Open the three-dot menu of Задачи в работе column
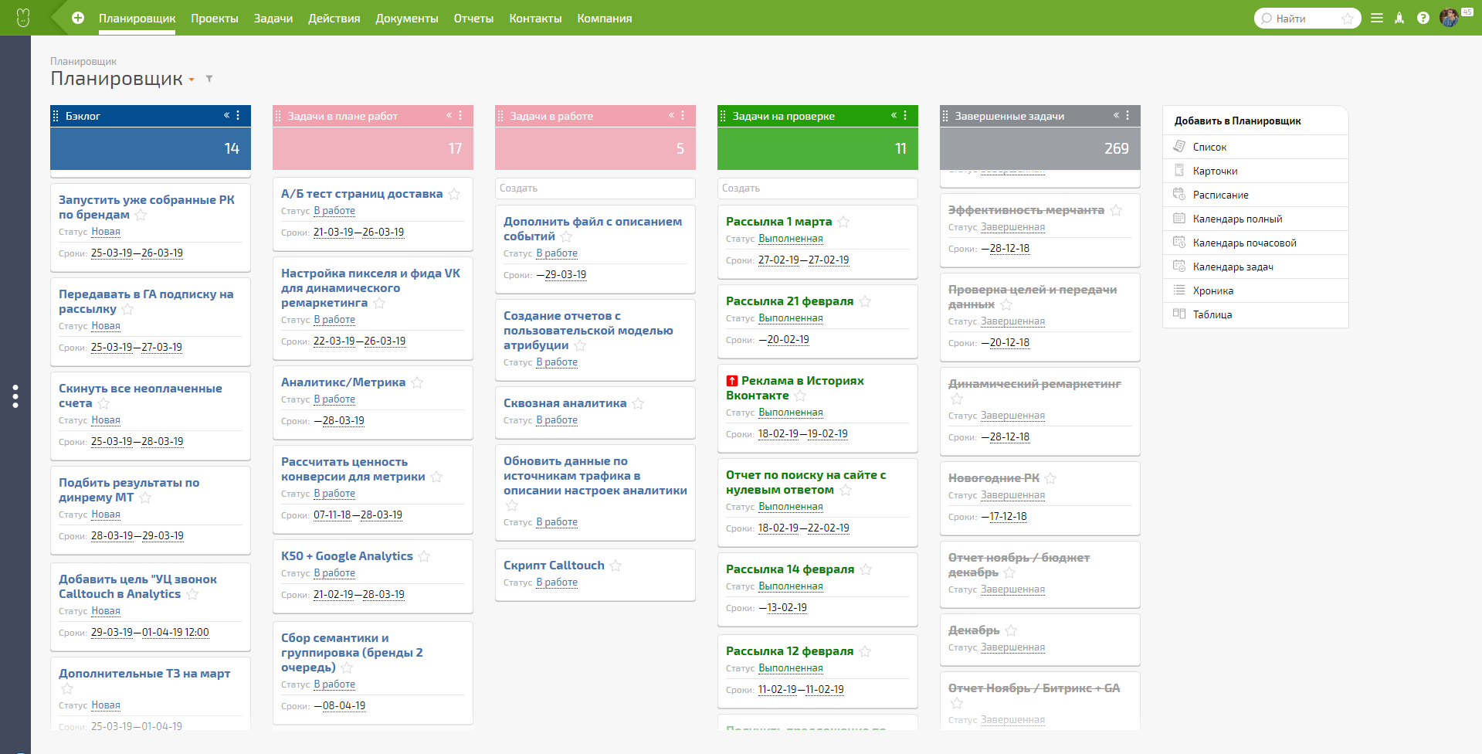The image size is (1482, 754). coord(683,115)
